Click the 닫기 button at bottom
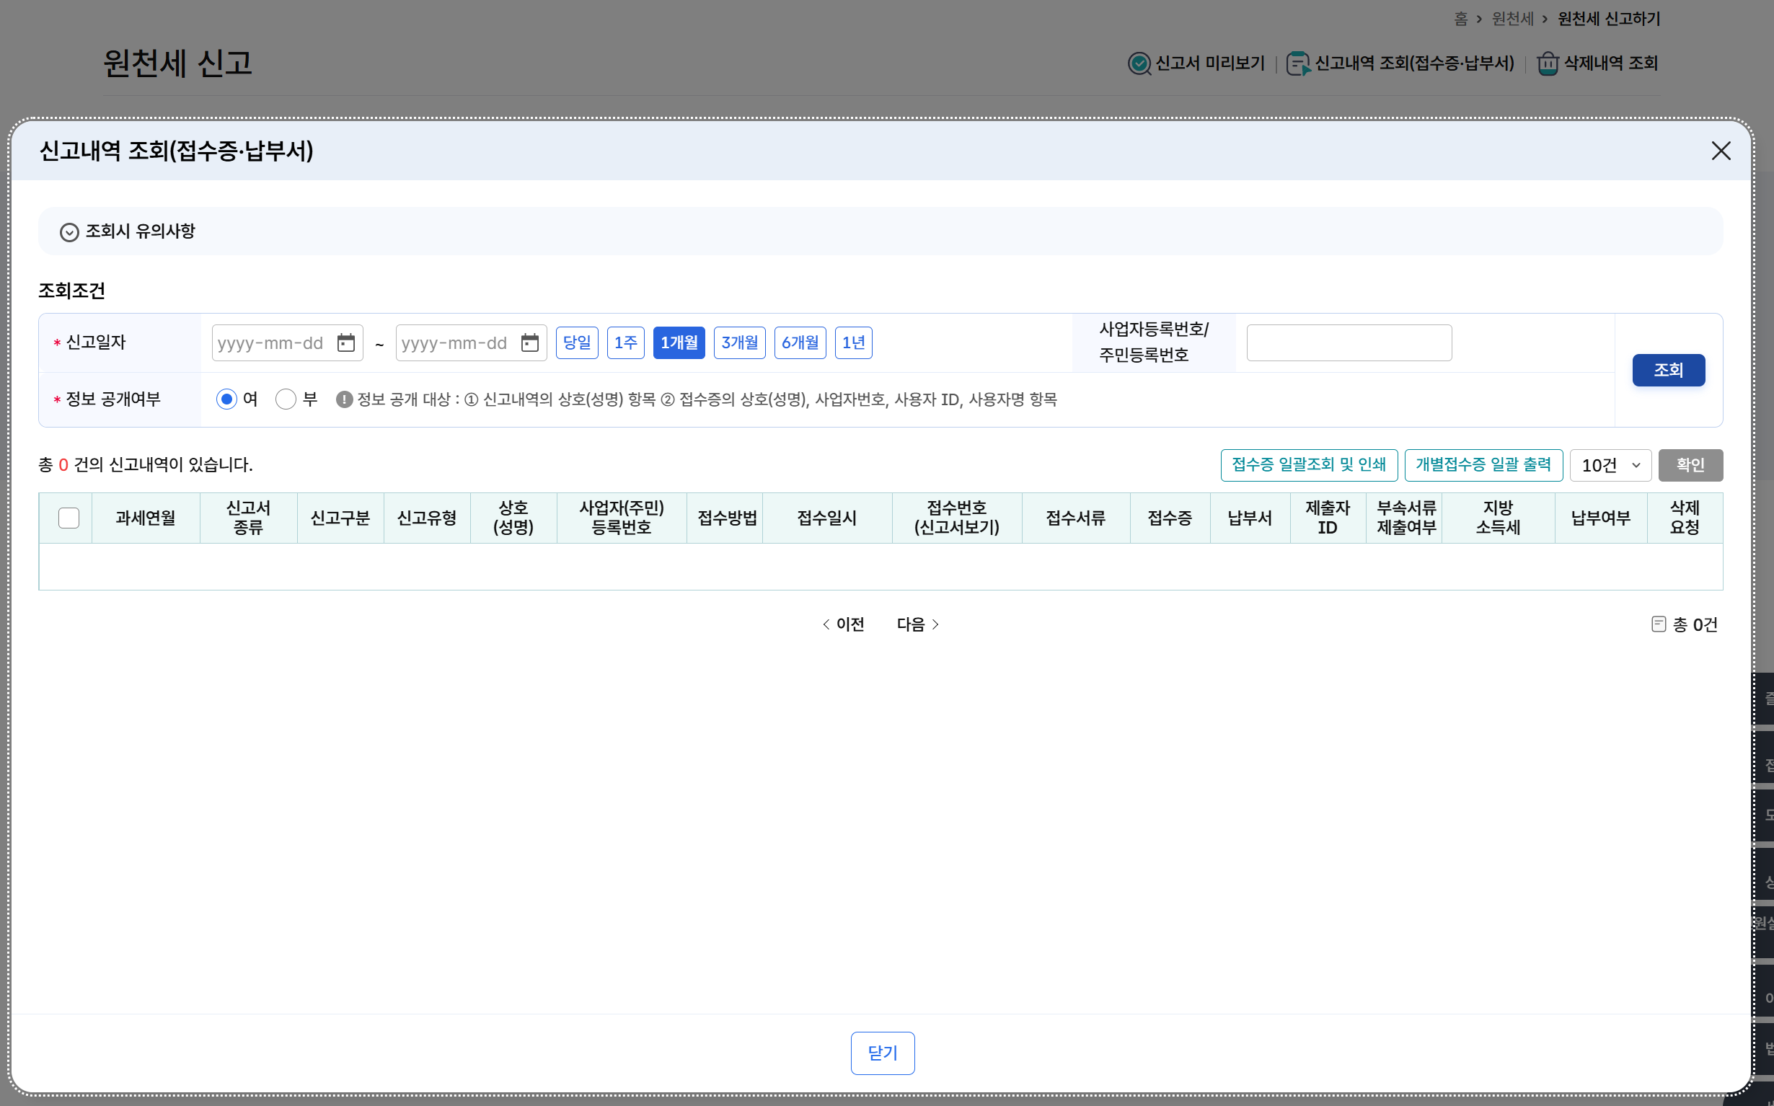Screen dimensions: 1774x1106 click(882, 1053)
